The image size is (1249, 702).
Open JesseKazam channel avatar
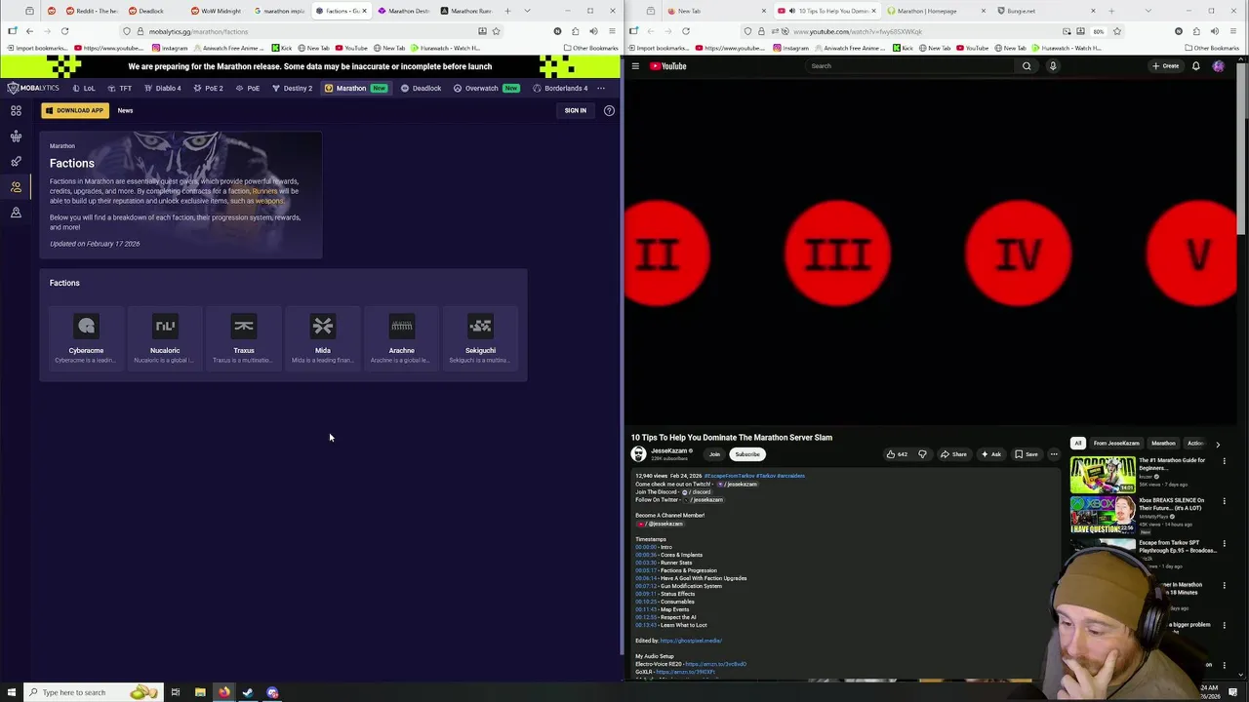(638, 454)
